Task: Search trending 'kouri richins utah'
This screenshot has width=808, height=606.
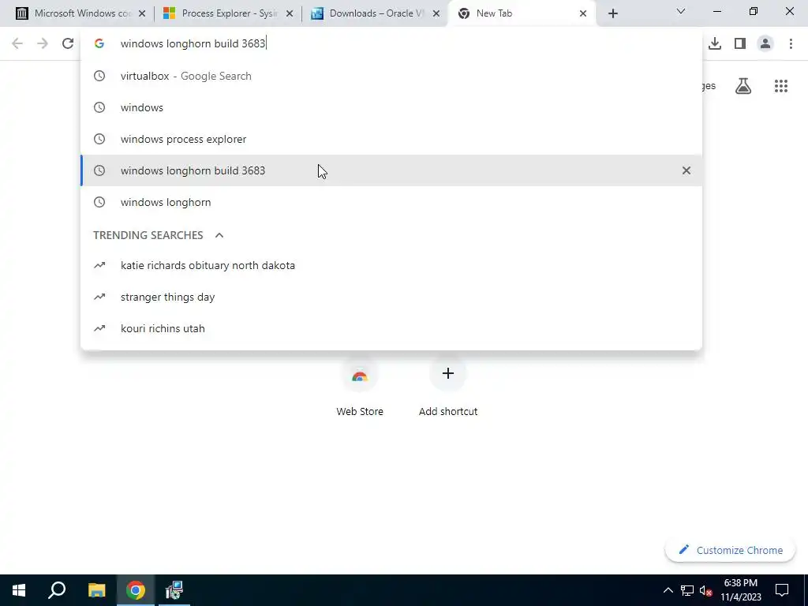Action: (x=391, y=328)
